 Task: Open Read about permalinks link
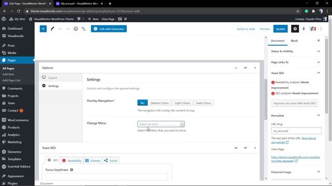294,140
